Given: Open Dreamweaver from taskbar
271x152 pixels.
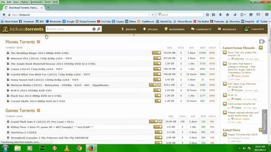Looking at the screenshot, I should pos(42,148).
